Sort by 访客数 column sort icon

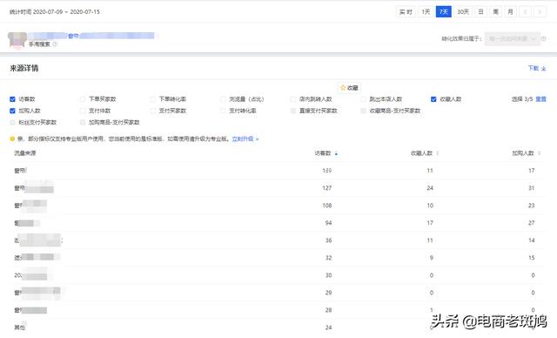pos(336,153)
